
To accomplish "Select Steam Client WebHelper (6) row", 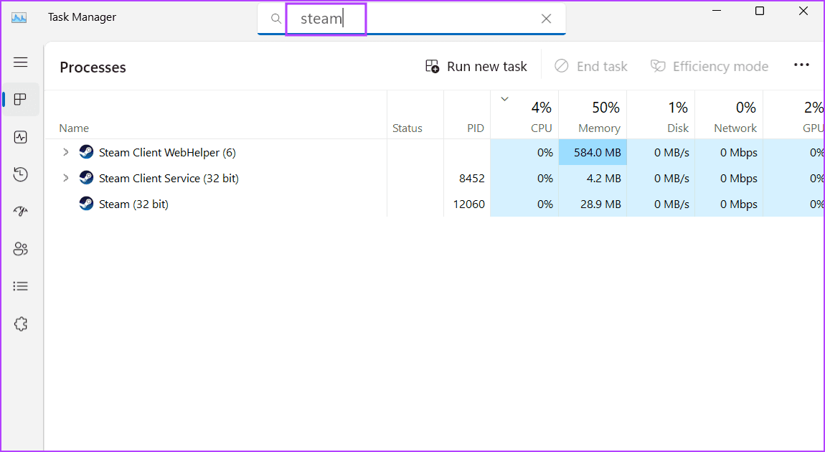I will [434, 152].
